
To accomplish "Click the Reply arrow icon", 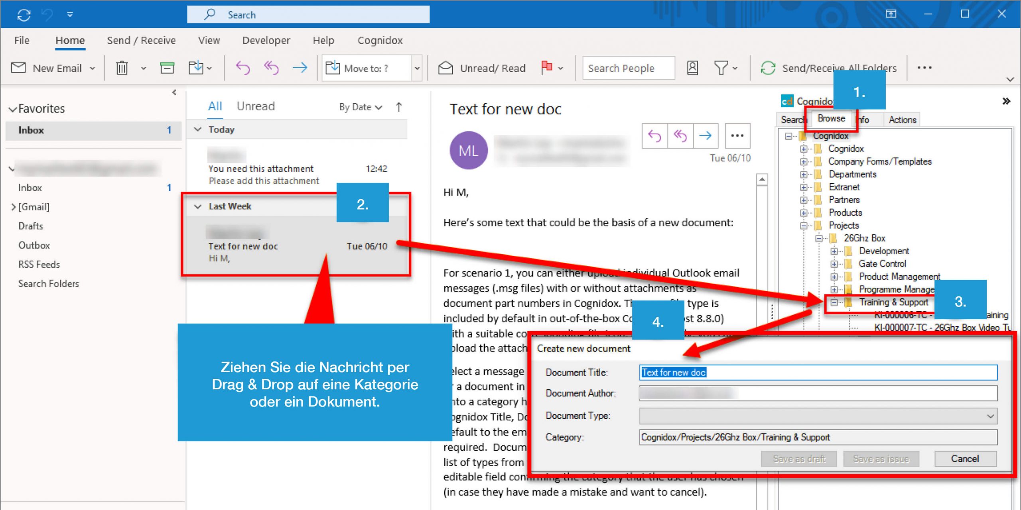I will [243, 68].
